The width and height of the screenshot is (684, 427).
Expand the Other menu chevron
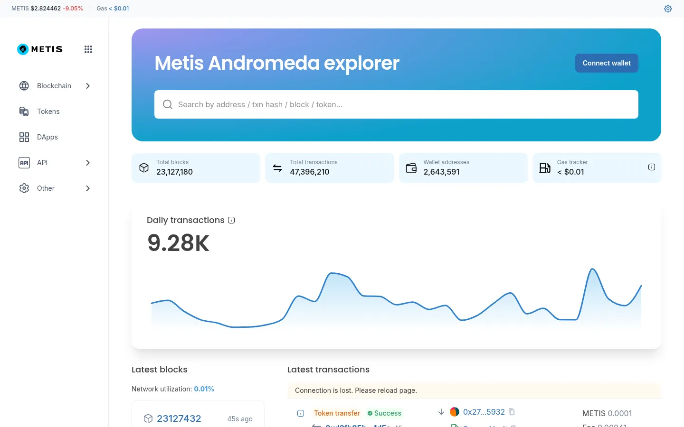point(88,188)
